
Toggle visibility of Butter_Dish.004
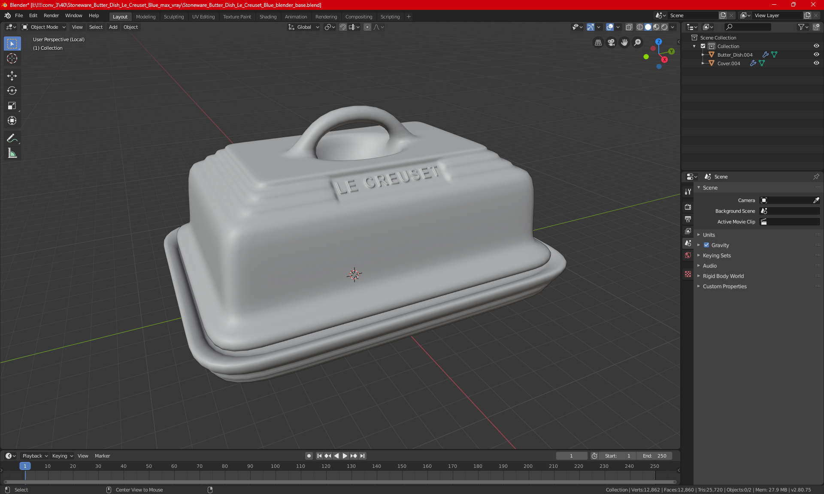pyautogui.click(x=816, y=54)
